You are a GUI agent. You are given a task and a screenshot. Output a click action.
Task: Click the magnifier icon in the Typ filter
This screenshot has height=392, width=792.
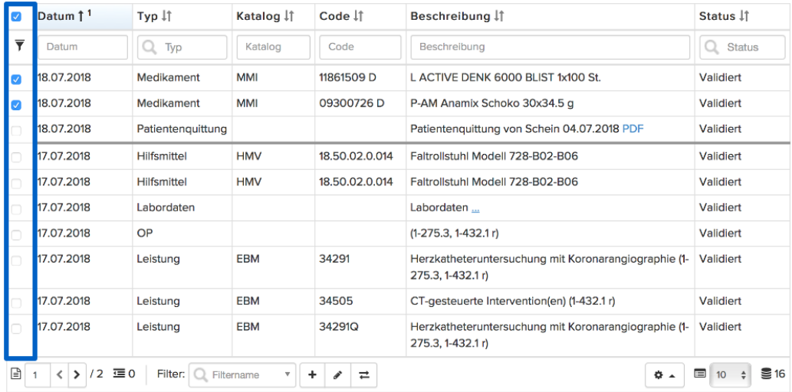[150, 47]
